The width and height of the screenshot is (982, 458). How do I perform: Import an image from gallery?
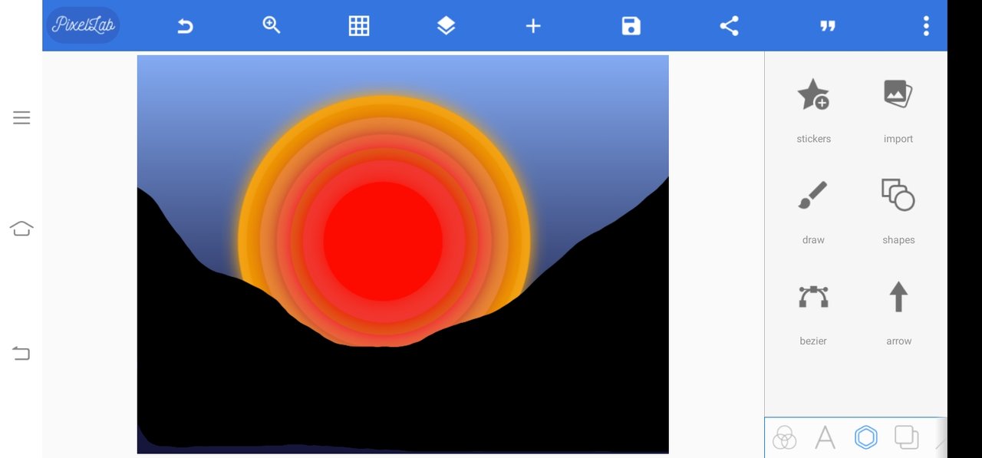(x=898, y=94)
